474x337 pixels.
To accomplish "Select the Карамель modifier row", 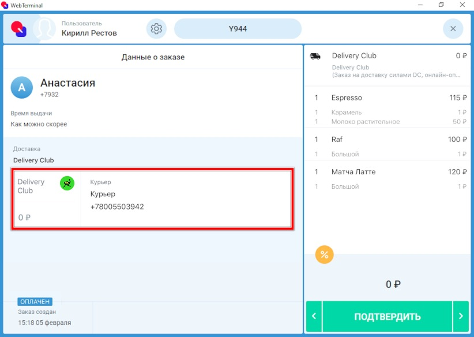I will click(388, 112).
